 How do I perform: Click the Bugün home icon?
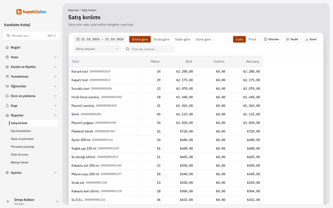point(7,47)
